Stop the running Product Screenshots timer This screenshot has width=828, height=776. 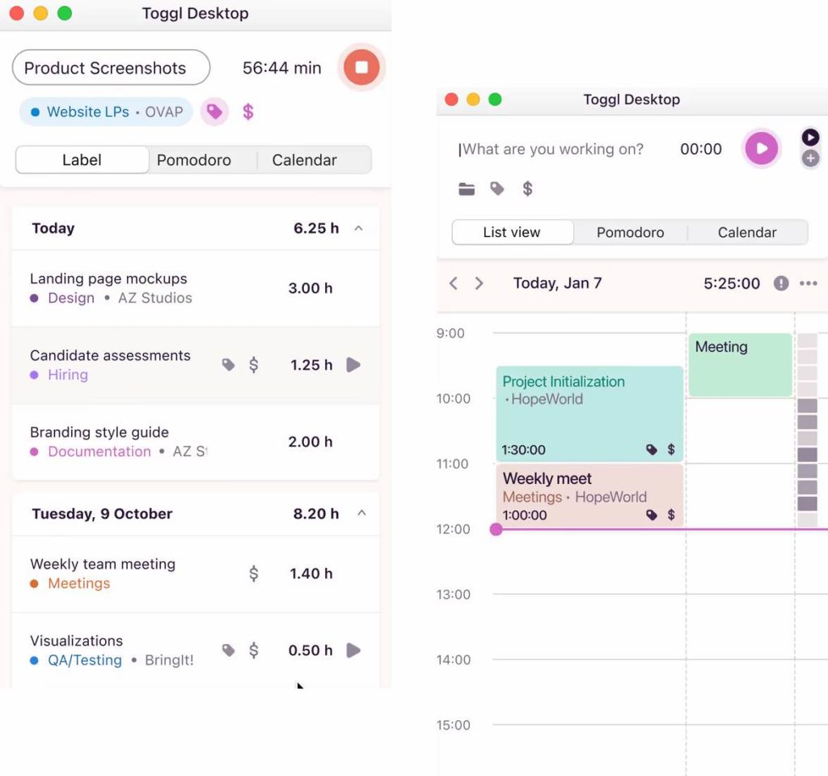361,67
